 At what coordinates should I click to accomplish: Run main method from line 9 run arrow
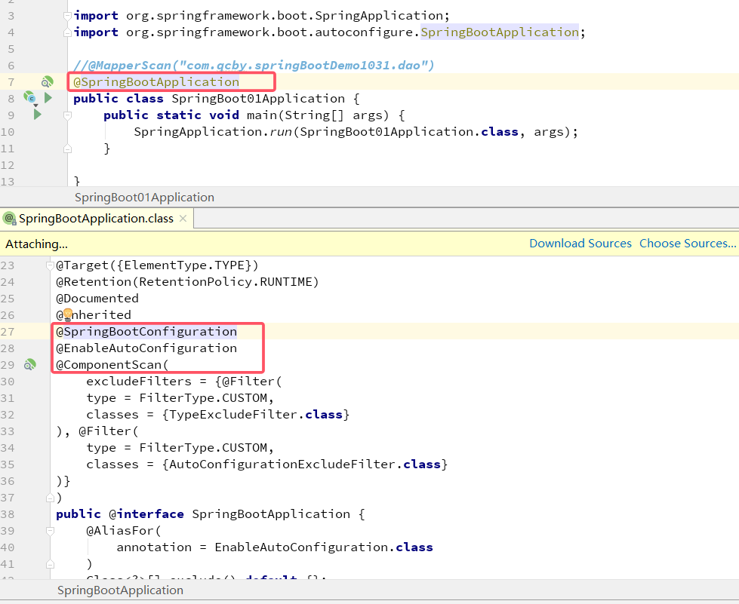(37, 115)
